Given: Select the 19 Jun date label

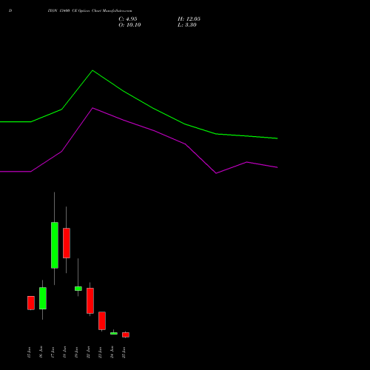Looking at the screenshot, I should click(x=76, y=352).
